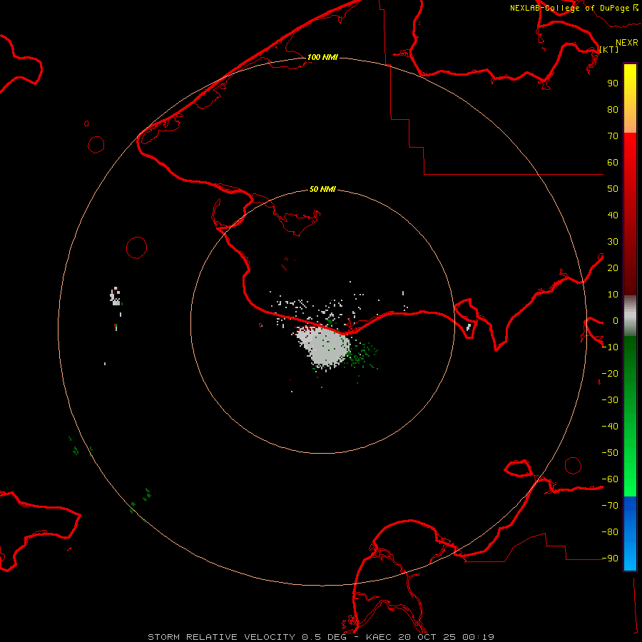Pick the gray zero-velocity color band
The image size is (642, 642).
pyautogui.click(x=630, y=316)
